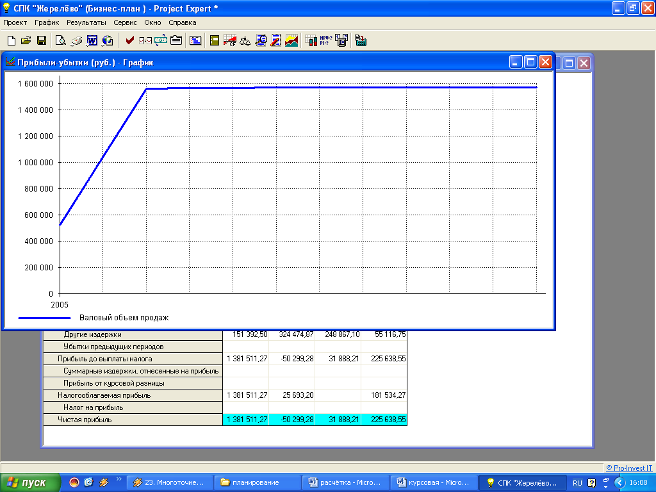Screen dimensions: 656x492
Task: Click the olive notebook toolbar icon
Action: point(215,40)
